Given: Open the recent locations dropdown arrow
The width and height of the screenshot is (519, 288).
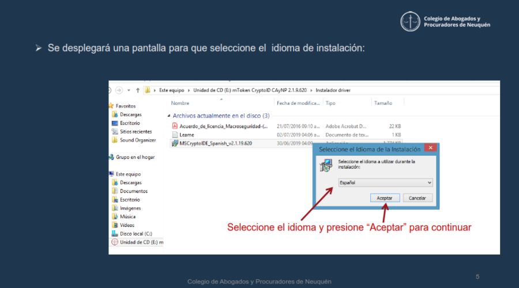Looking at the screenshot, I should (129, 90).
